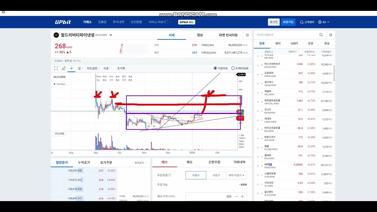Open the WLFI/KRW market selector dropdown
This screenshot has width=377, height=212.
tap(111, 35)
